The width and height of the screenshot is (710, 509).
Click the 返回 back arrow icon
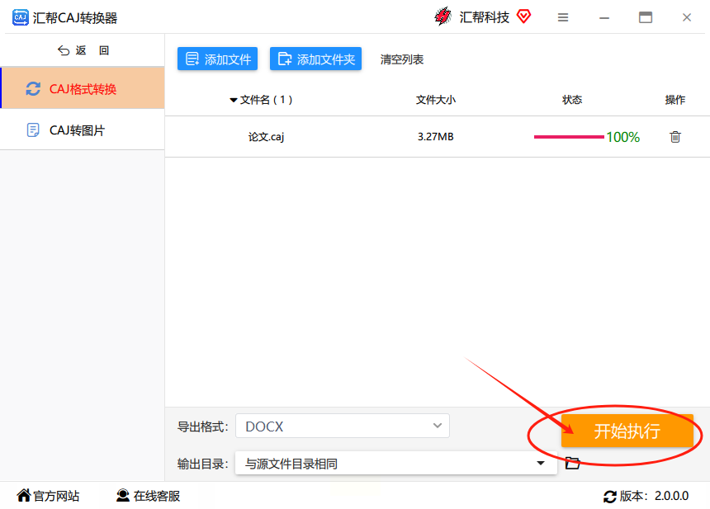point(64,50)
